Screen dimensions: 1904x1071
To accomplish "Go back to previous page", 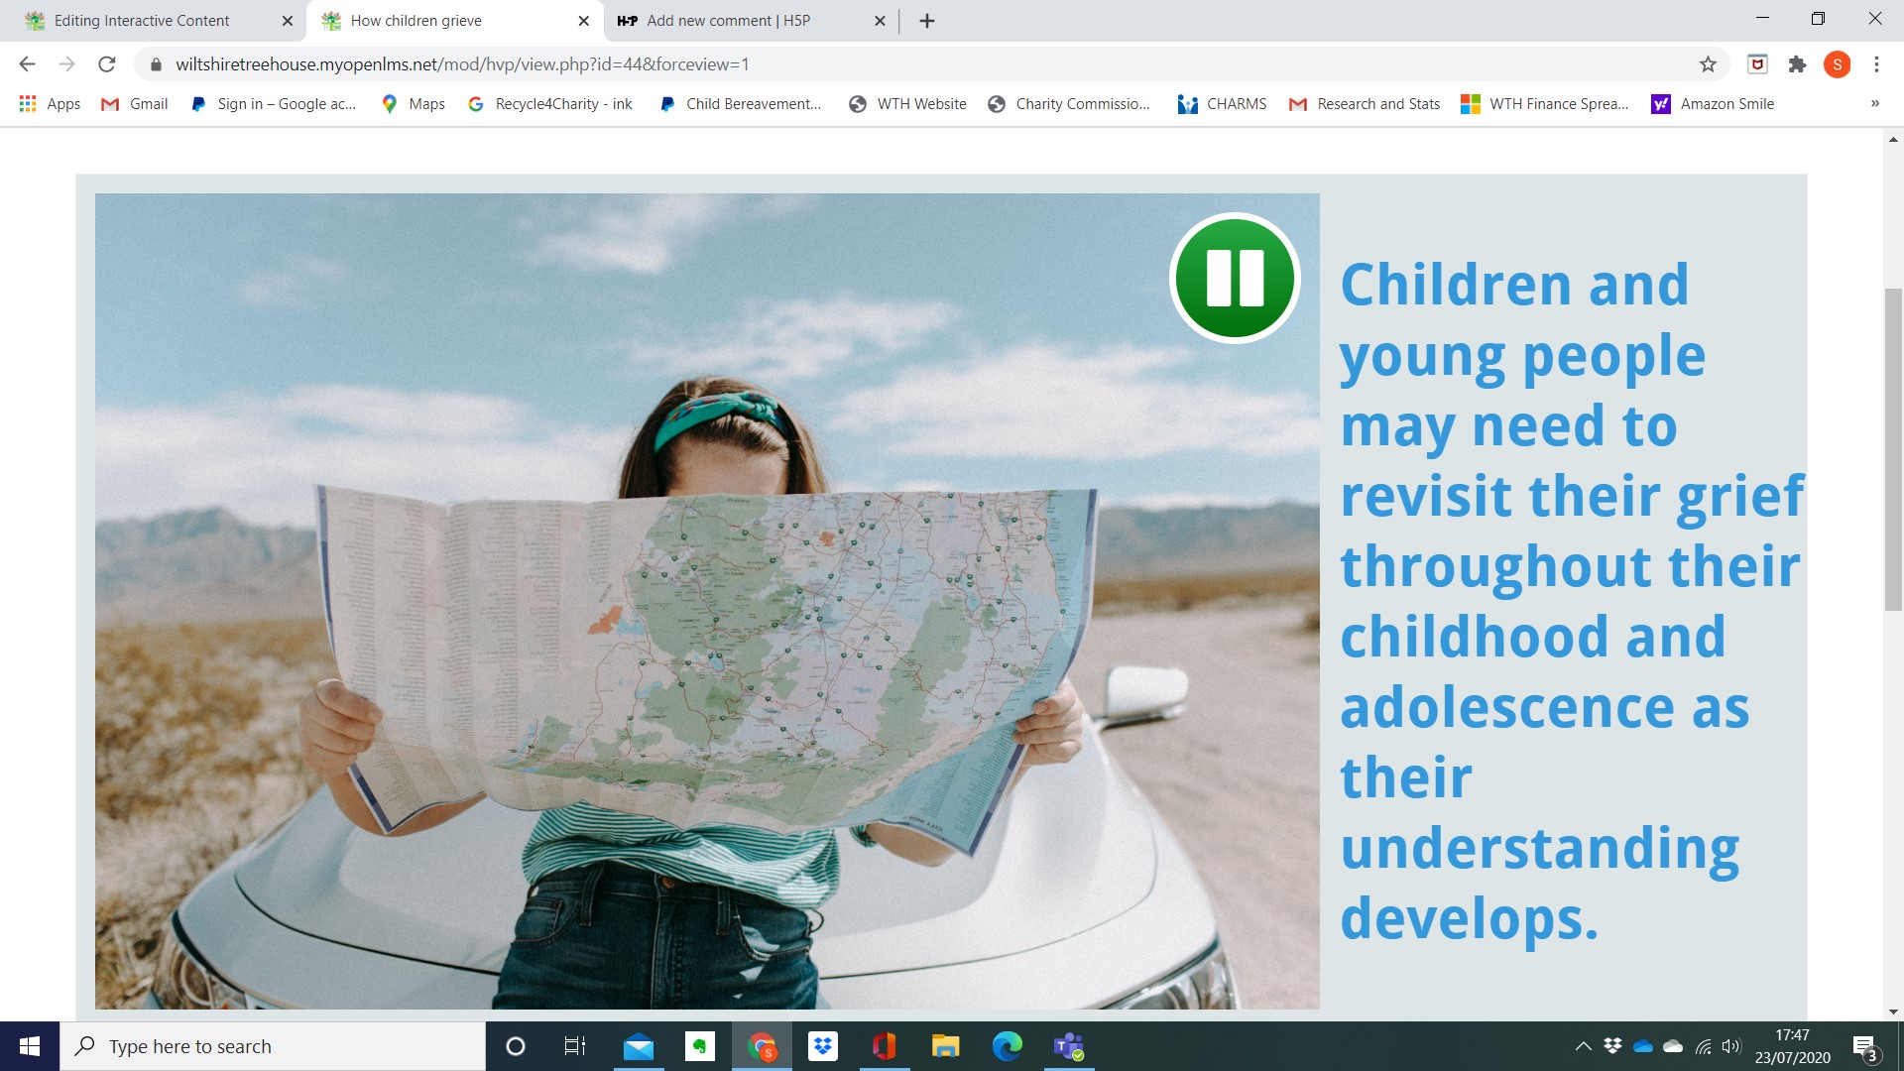I will click(x=27, y=64).
